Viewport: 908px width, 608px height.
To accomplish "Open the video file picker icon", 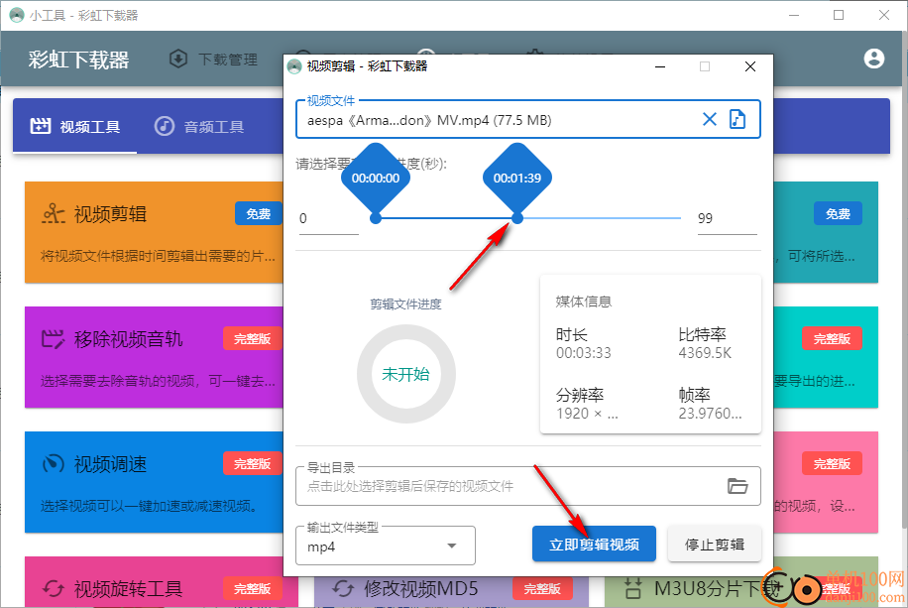I will 738,119.
